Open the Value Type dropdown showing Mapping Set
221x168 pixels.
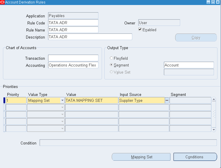[62, 101]
